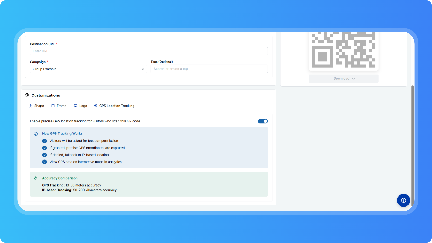The width and height of the screenshot is (432, 243).
Task: Click the Destination URL input field
Action: tap(149, 51)
